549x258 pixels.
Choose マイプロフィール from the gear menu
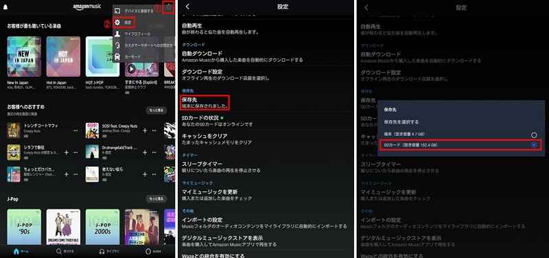click(x=138, y=34)
